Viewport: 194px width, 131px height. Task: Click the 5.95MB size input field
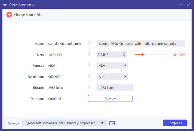click(109, 55)
